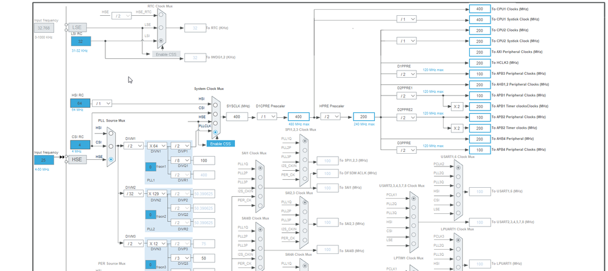Click the grey Enable CSS button near LSI
This screenshot has height=271, width=608.
[166, 55]
